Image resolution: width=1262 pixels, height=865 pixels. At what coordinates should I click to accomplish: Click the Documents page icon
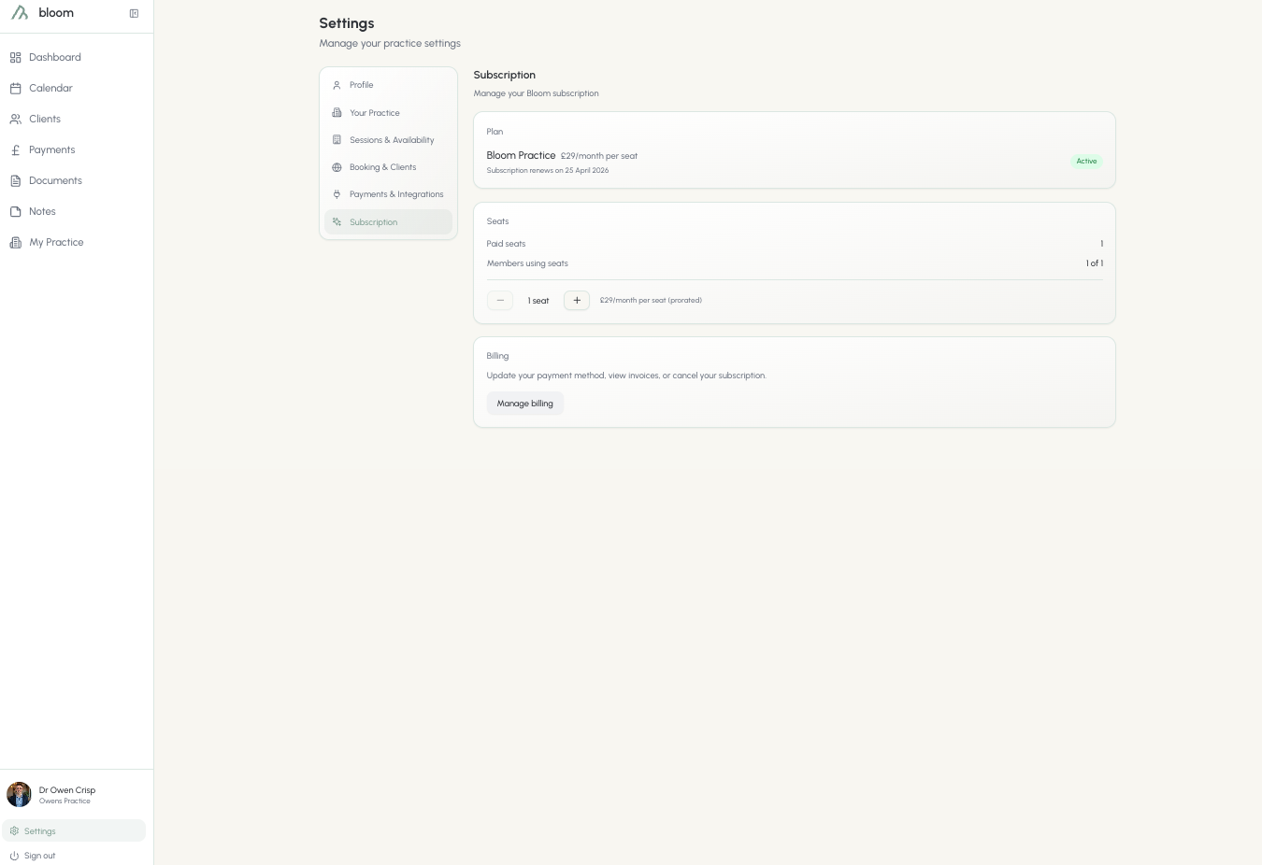16,181
